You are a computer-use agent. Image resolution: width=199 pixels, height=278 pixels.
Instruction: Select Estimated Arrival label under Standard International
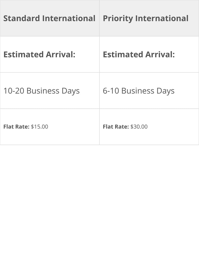[39, 54]
